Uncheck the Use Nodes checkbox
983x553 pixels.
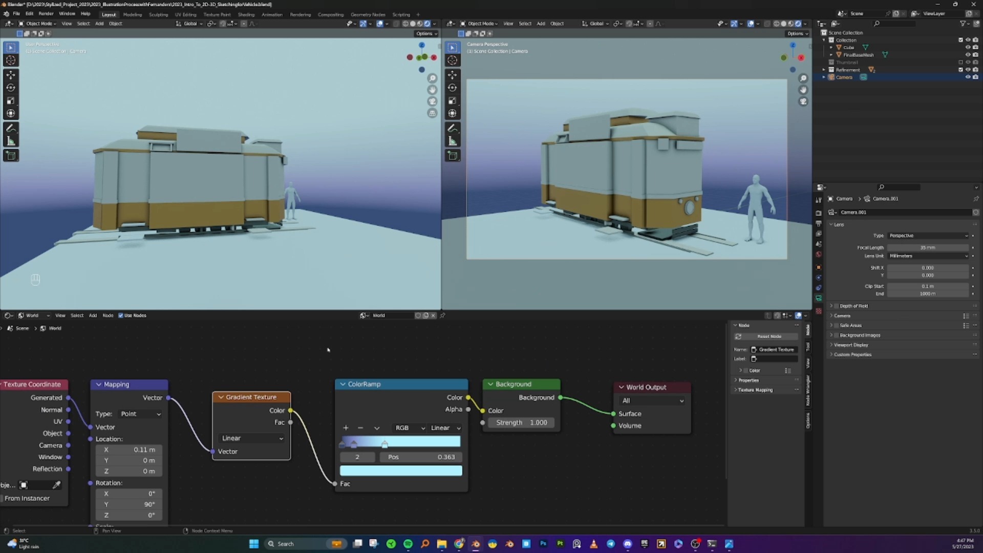point(121,315)
